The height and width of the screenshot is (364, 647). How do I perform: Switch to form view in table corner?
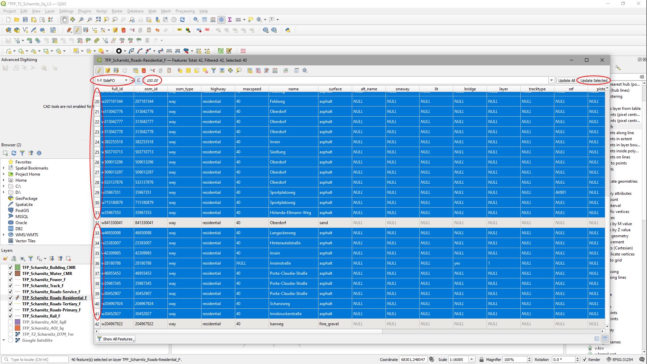coord(597,339)
